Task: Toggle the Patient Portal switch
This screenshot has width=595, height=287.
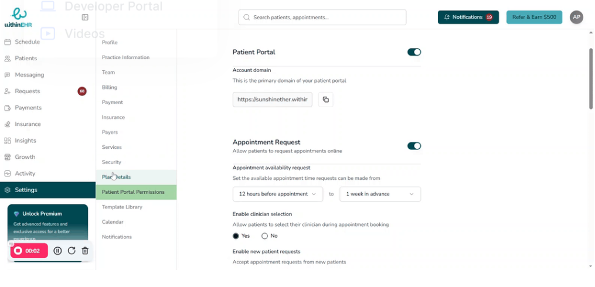Action: 414,52
